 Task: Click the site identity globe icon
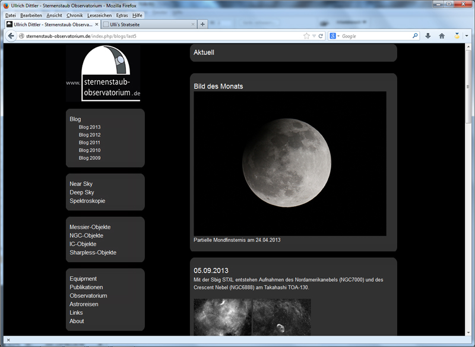[21, 36]
